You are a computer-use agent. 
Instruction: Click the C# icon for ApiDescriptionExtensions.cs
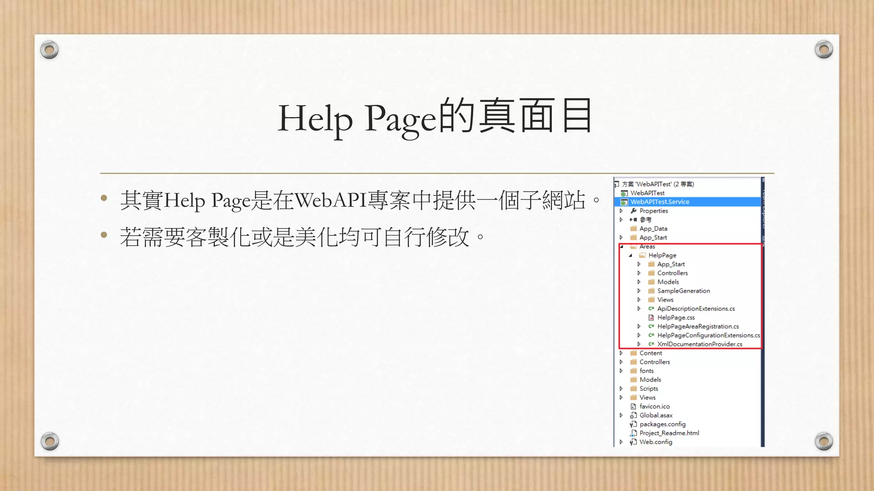click(651, 309)
